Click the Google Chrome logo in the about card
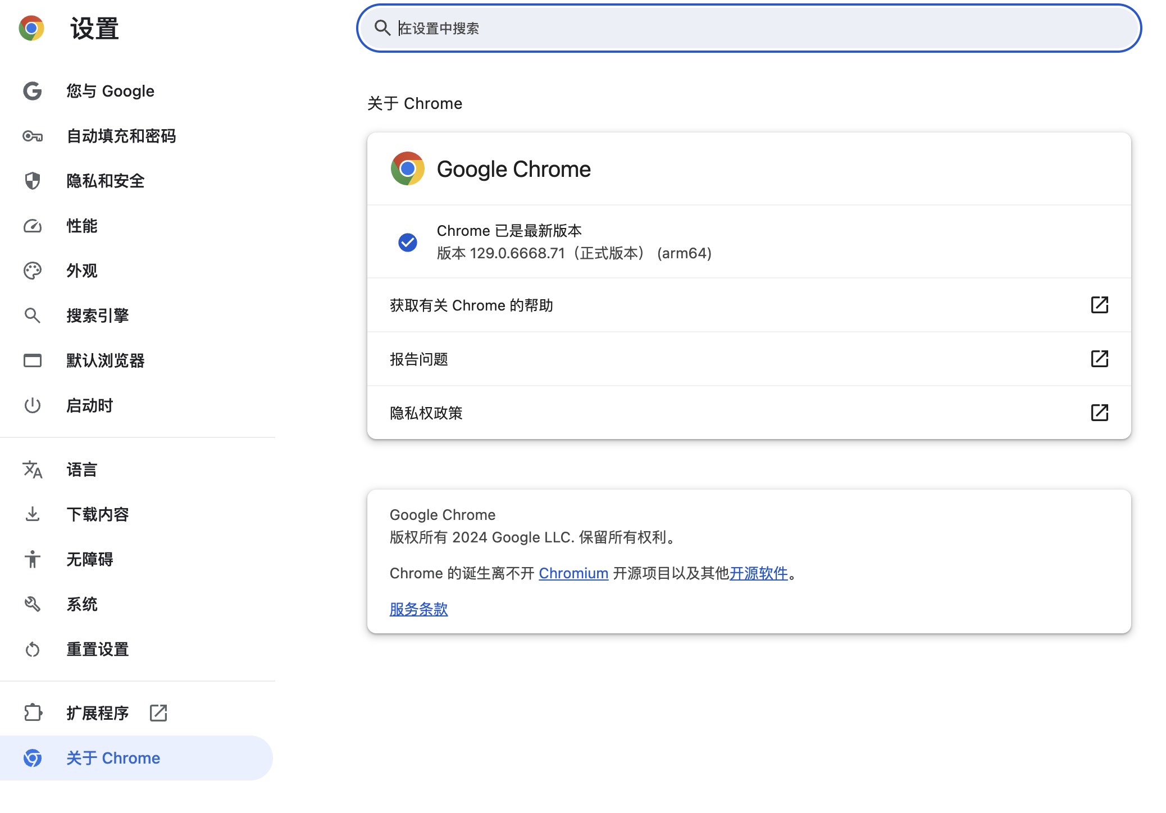Screen dimensions: 1166x813 tap(408, 168)
